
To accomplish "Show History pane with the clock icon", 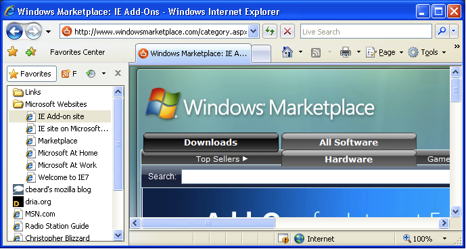I will [x=91, y=74].
